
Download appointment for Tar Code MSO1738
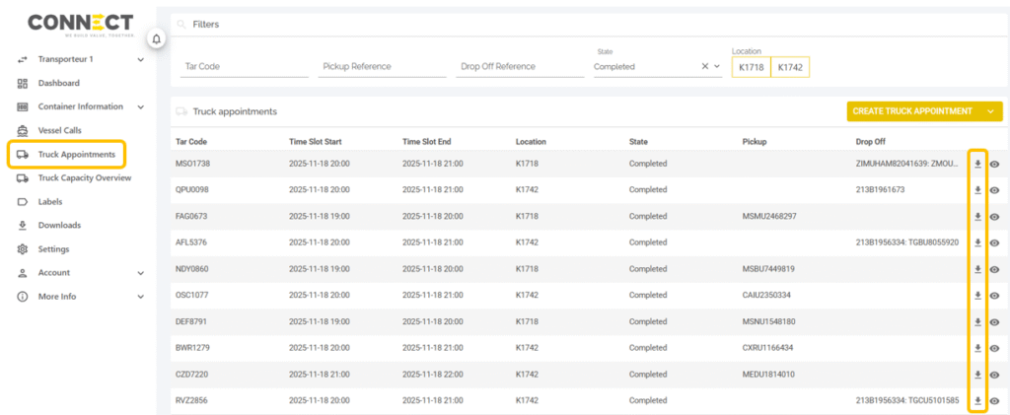click(x=977, y=163)
